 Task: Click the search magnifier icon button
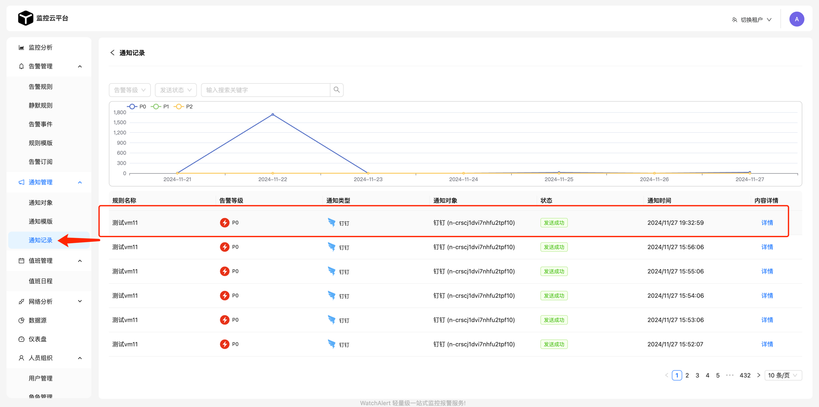[337, 90]
